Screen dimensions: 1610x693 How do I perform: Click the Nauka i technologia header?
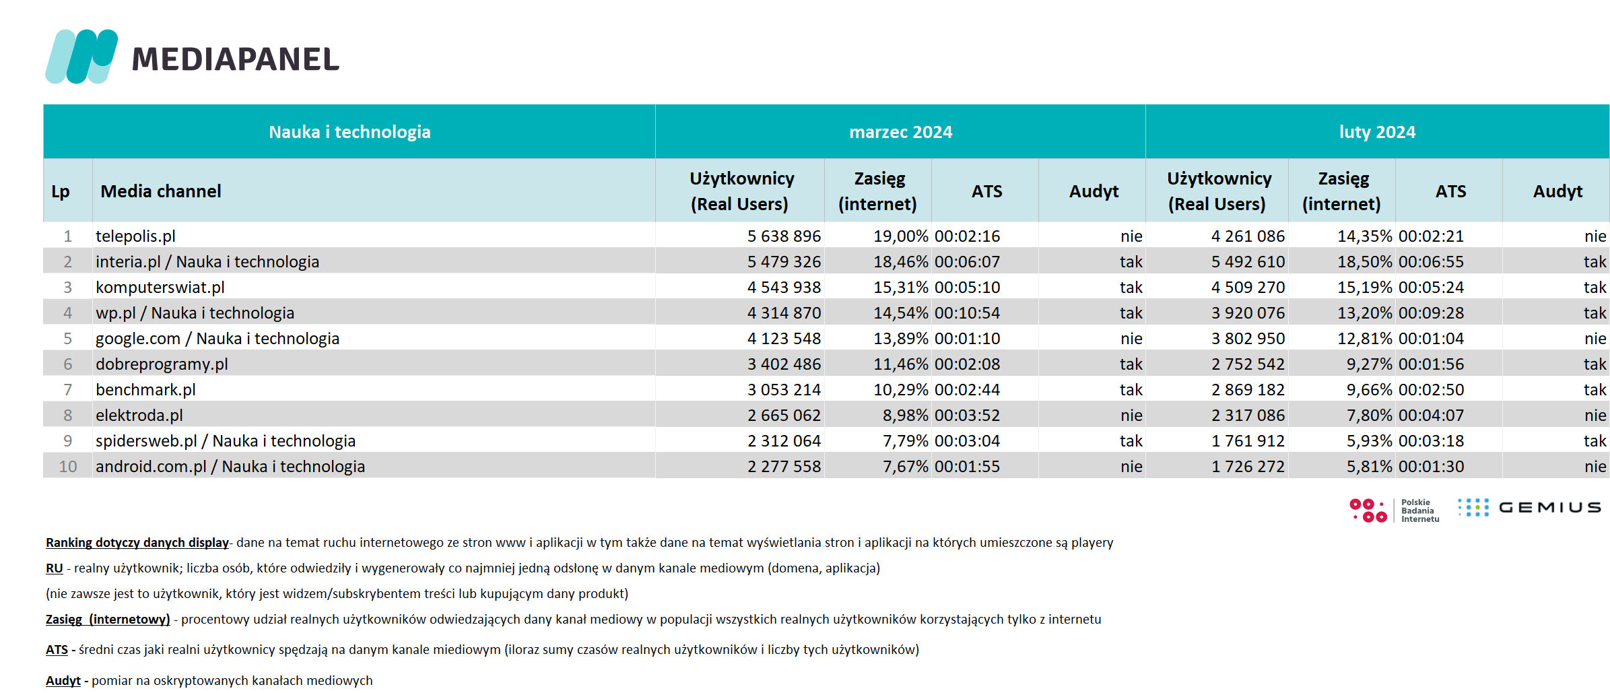point(349,132)
